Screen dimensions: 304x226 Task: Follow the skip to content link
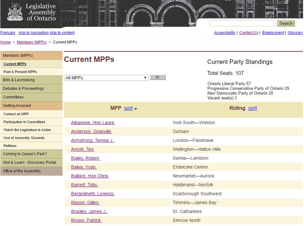[x=62, y=33]
